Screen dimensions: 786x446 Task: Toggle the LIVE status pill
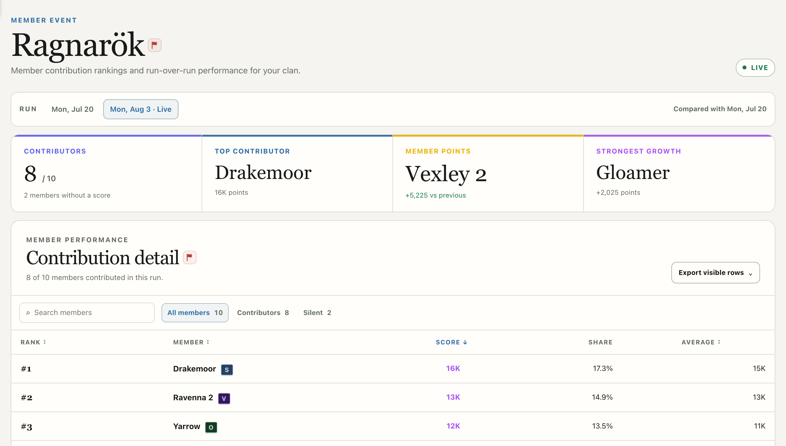coord(755,68)
